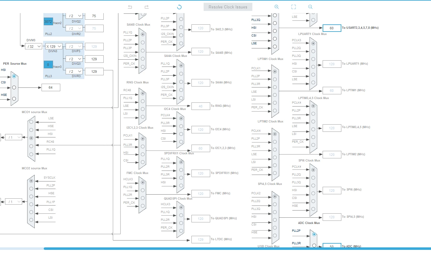Open the DIVQ3 /2 divider dropdown

(74, 59)
